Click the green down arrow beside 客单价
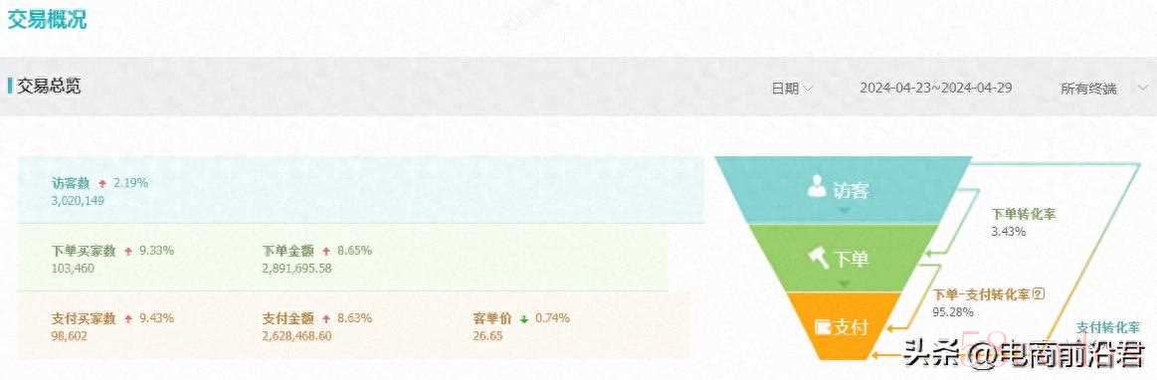 click(x=524, y=318)
